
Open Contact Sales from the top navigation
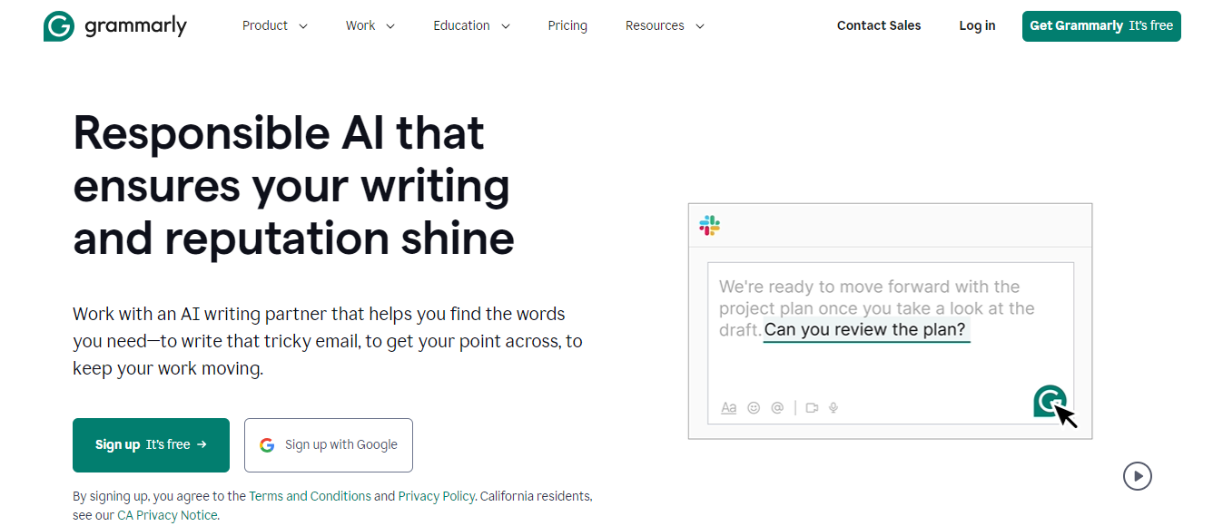pyautogui.click(x=878, y=25)
